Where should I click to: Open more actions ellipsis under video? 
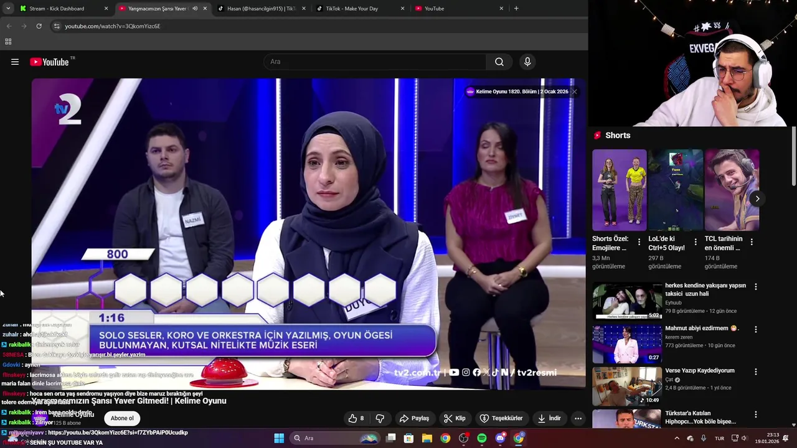578,418
